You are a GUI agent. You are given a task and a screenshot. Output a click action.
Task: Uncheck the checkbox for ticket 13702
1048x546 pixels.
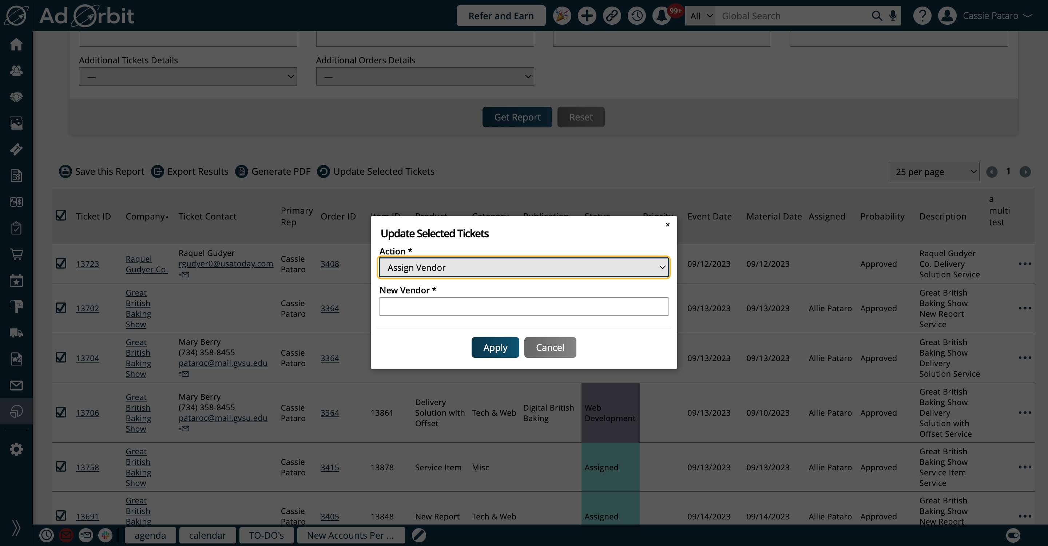(x=61, y=308)
